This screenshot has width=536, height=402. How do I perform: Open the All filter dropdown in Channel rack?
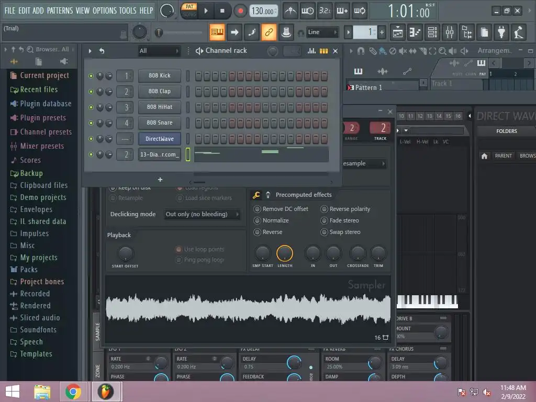[x=159, y=51]
